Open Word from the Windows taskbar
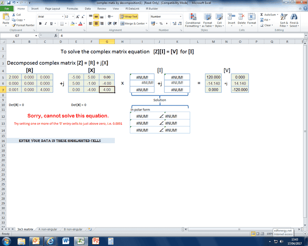Image resolution: width=308 pixels, height=246 pixels. point(66,241)
